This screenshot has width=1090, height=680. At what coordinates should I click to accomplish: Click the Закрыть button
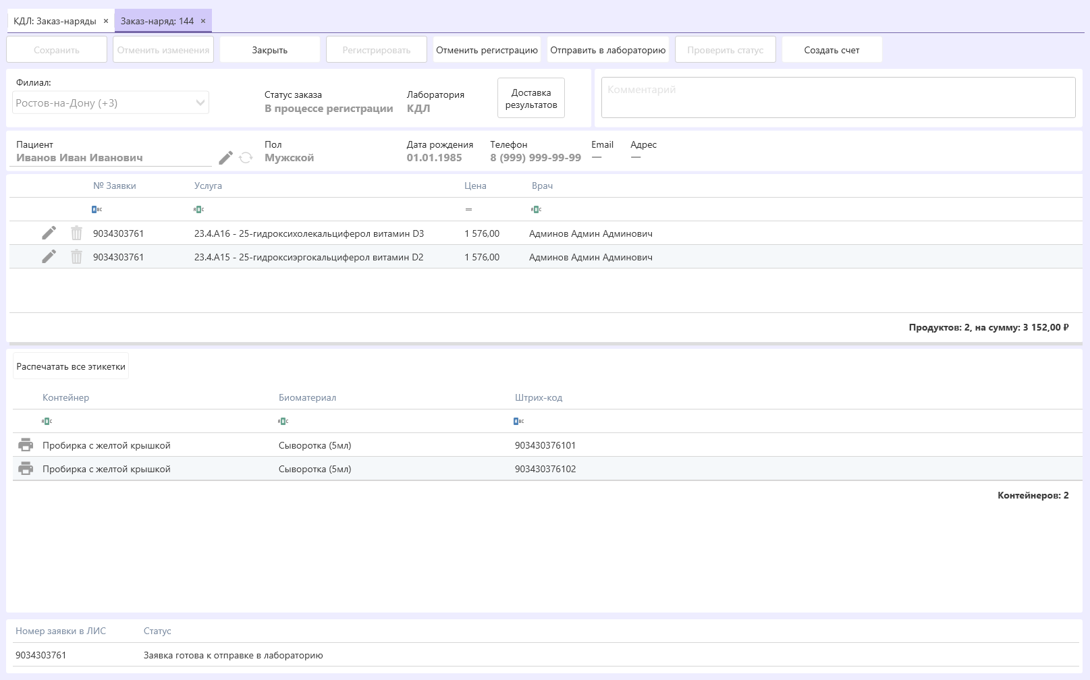[x=270, y=50]
